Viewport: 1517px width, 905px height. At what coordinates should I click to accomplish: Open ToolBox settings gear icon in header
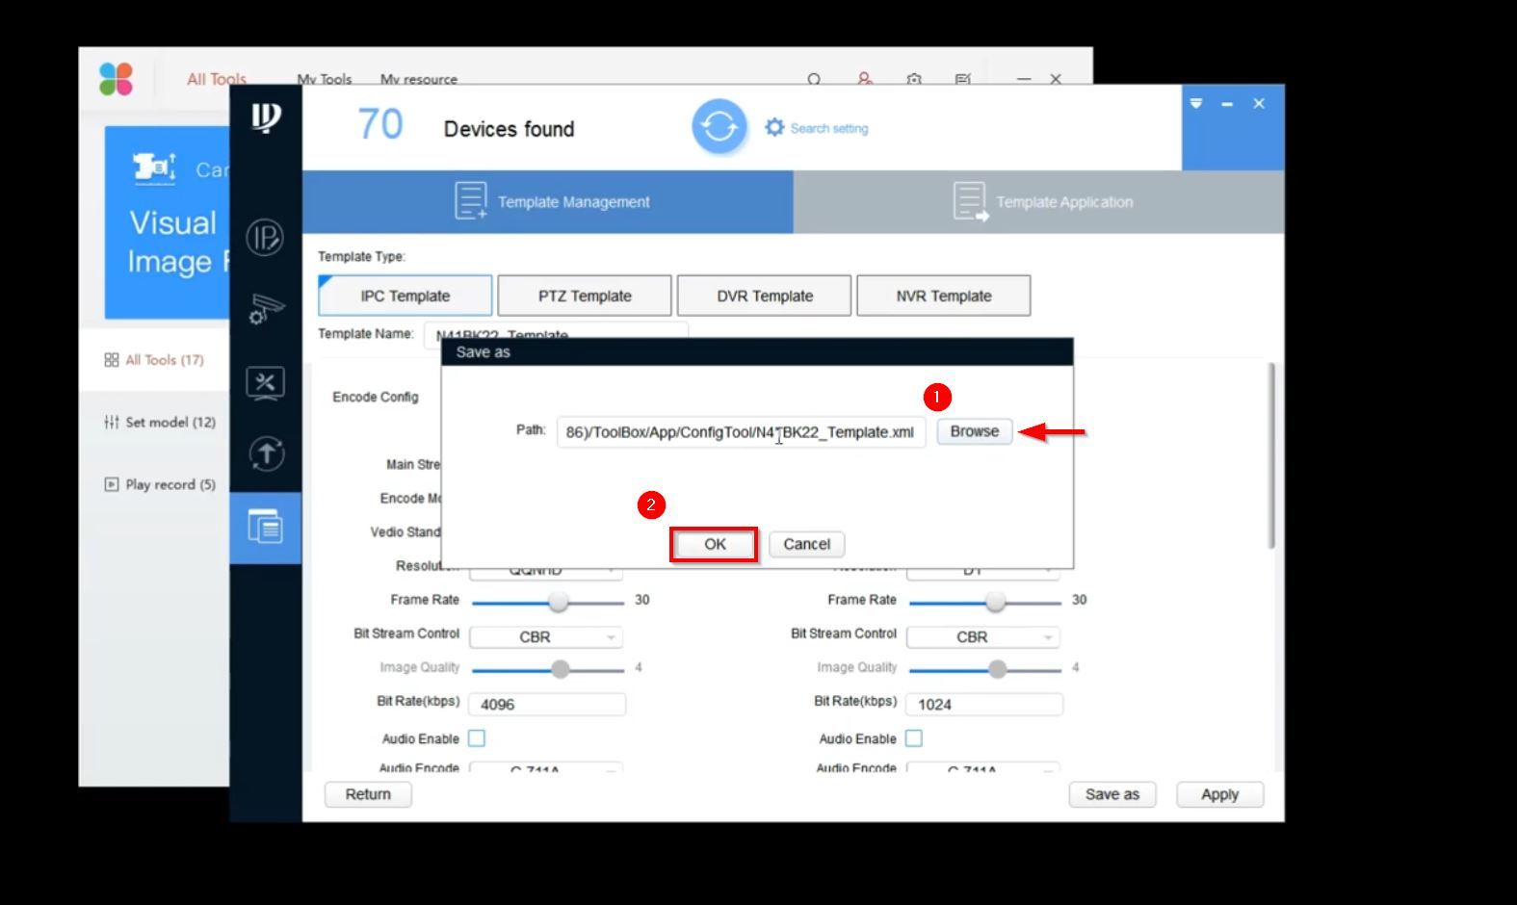(914, 79)
